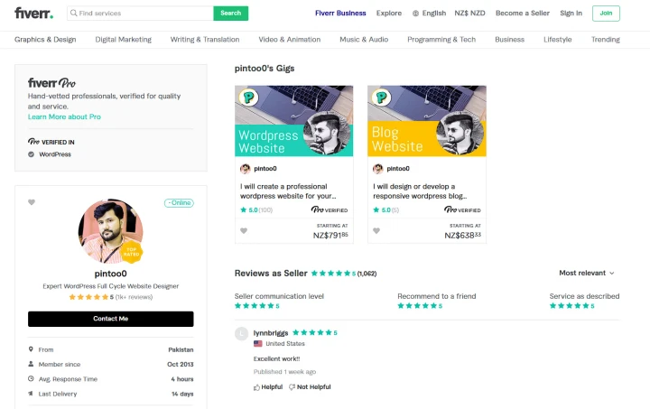The image size is (650, 409).
Task: Click lynnbriggs reviewer avatar
Action: point(241,333)
